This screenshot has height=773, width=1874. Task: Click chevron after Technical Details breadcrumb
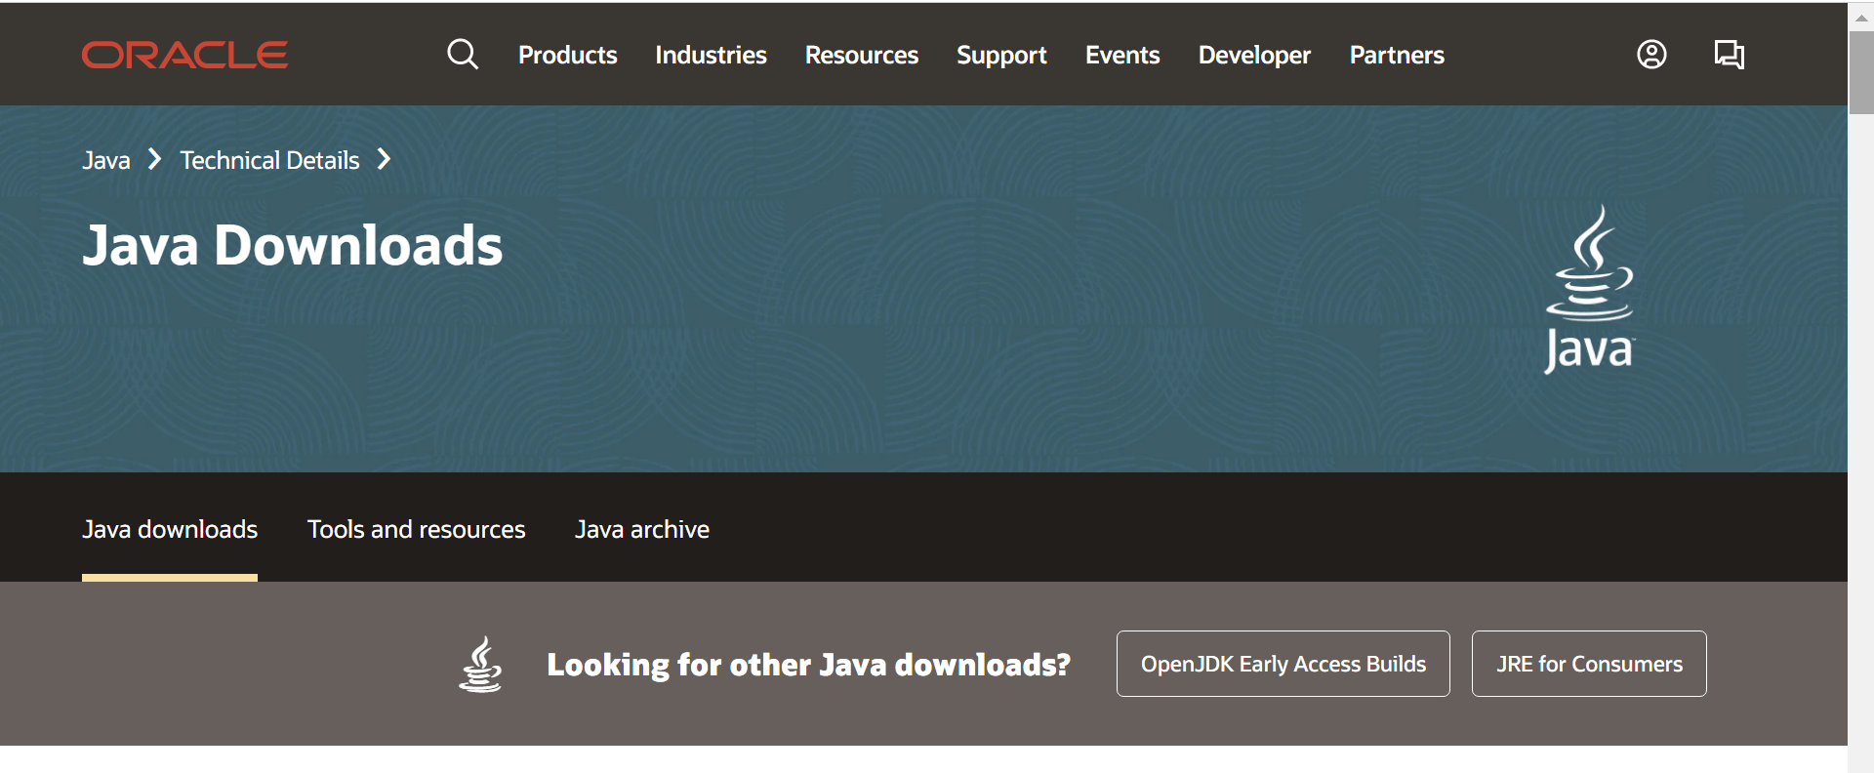click(x=384, y=159)
